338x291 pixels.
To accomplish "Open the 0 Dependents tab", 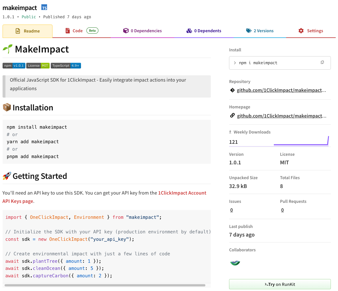I will tap(204, 31).
